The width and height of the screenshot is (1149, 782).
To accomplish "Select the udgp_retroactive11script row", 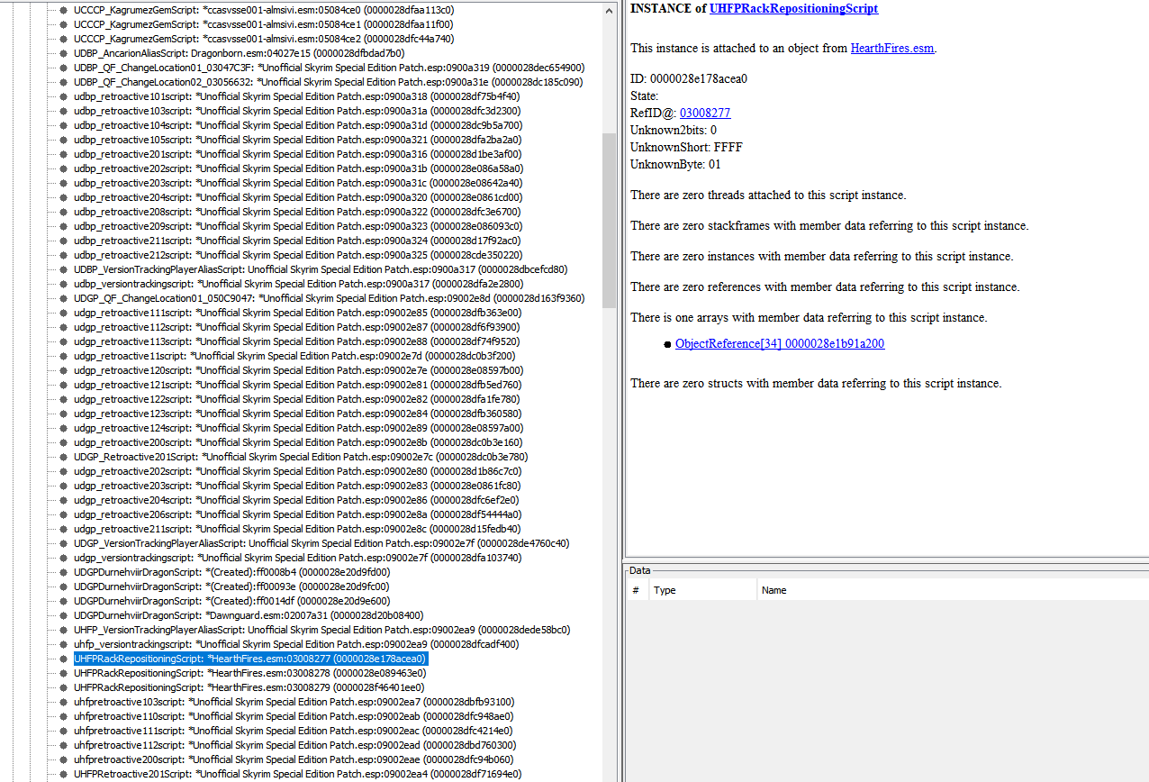I will point(294,356).
